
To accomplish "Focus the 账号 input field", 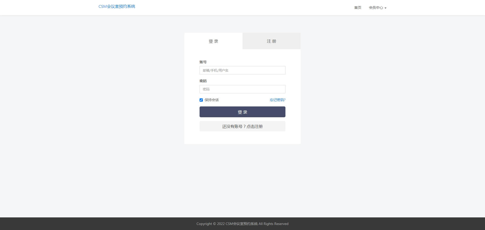I will (243, 70).
